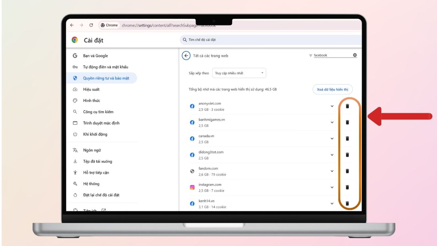Click magnifier icon for Công cụ tìm kiếm

click(x=75, y=112)
